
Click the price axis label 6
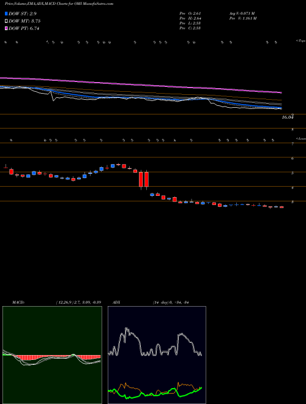(293, 159)
